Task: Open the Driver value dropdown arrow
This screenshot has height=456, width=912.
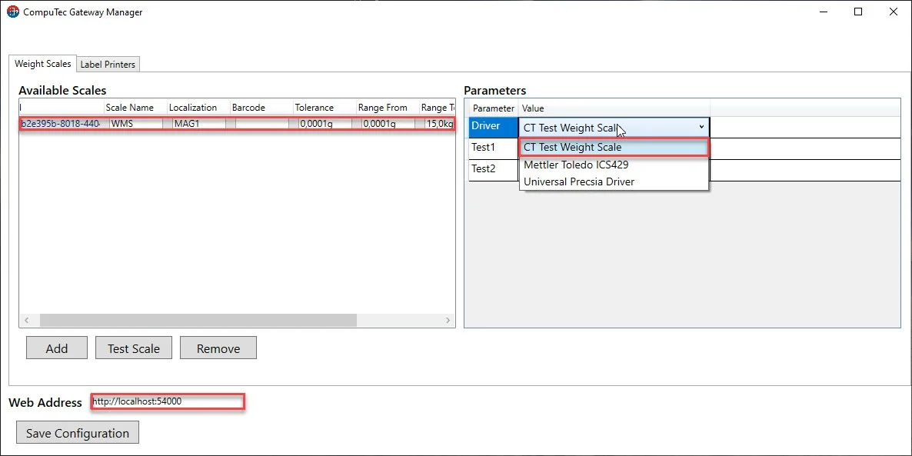Action: (x=701, y=127)
